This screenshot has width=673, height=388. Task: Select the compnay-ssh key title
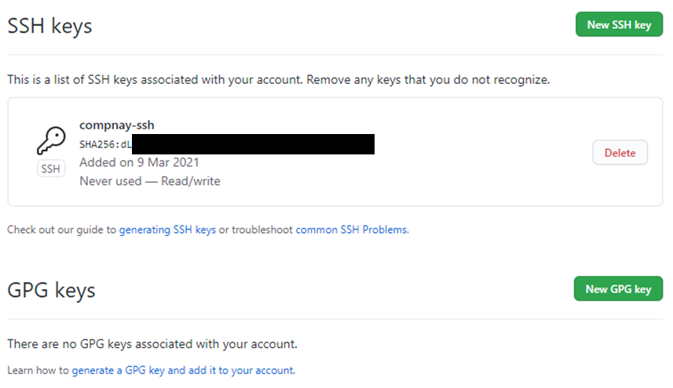click(117, 125)
